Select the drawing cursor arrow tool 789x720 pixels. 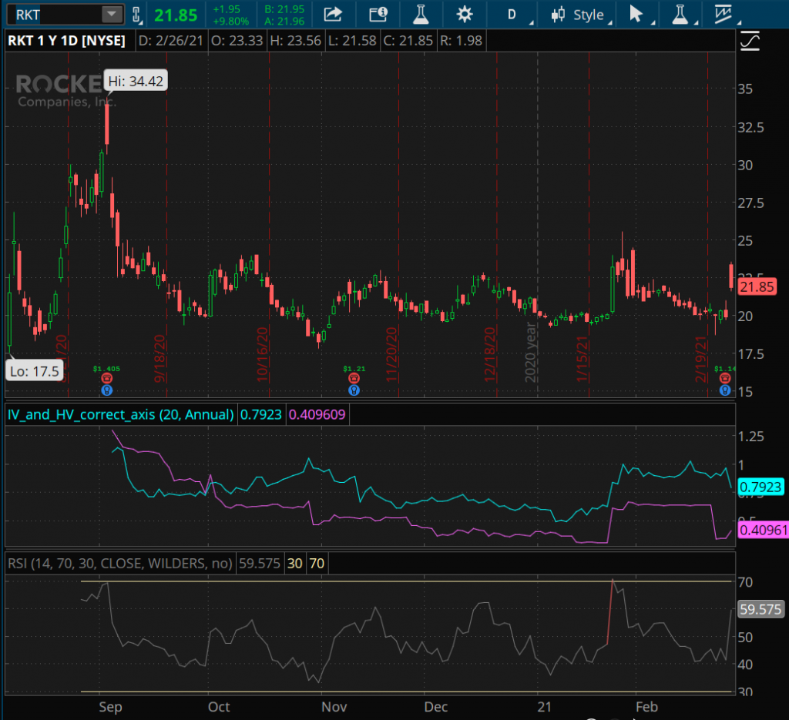(636, 14)
